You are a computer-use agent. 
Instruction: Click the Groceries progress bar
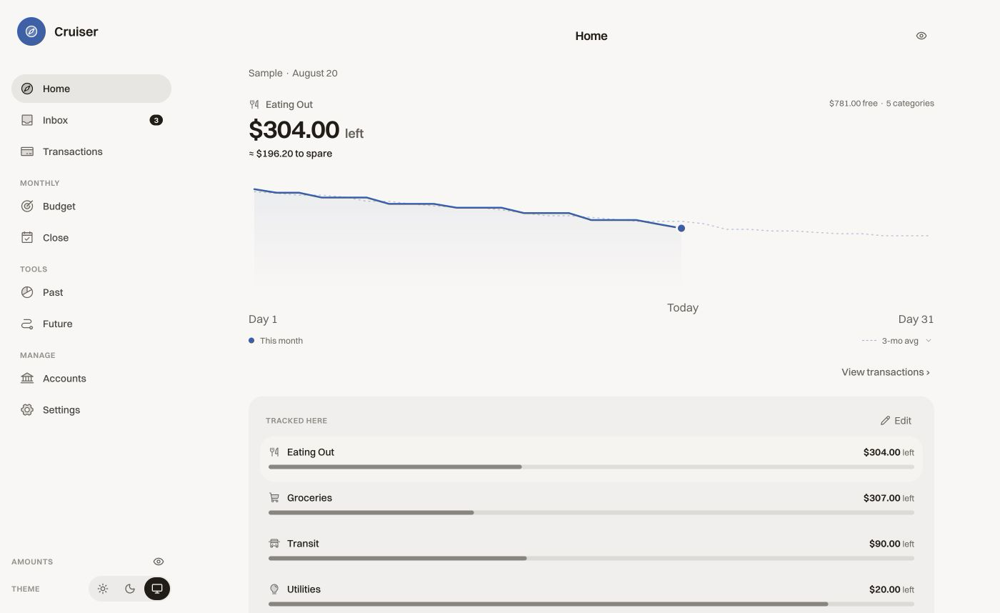click(591, 512)
